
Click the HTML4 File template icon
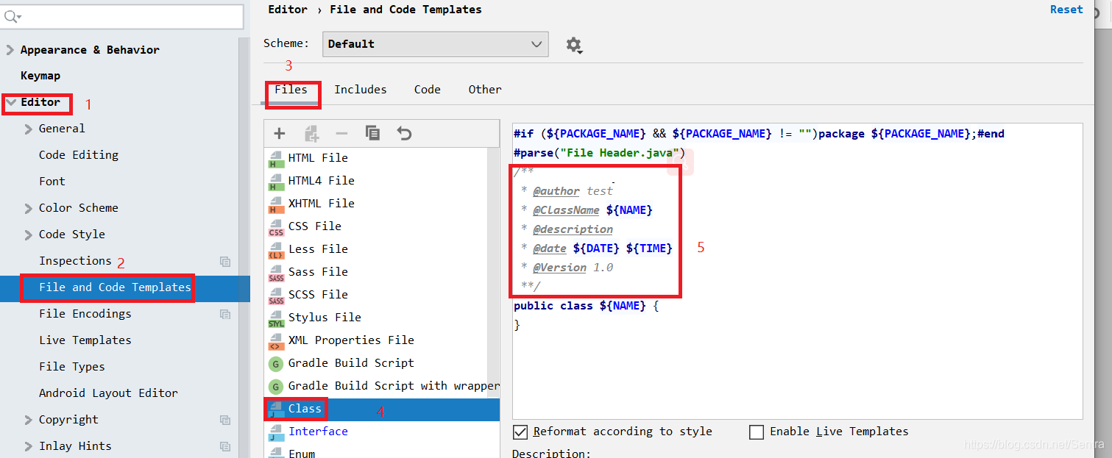[x=276, y=181]
